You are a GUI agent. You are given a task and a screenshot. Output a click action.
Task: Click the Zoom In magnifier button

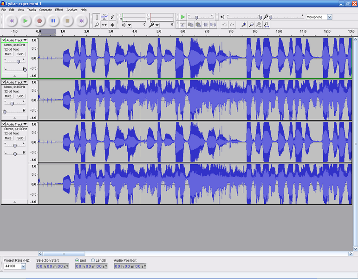244,25
